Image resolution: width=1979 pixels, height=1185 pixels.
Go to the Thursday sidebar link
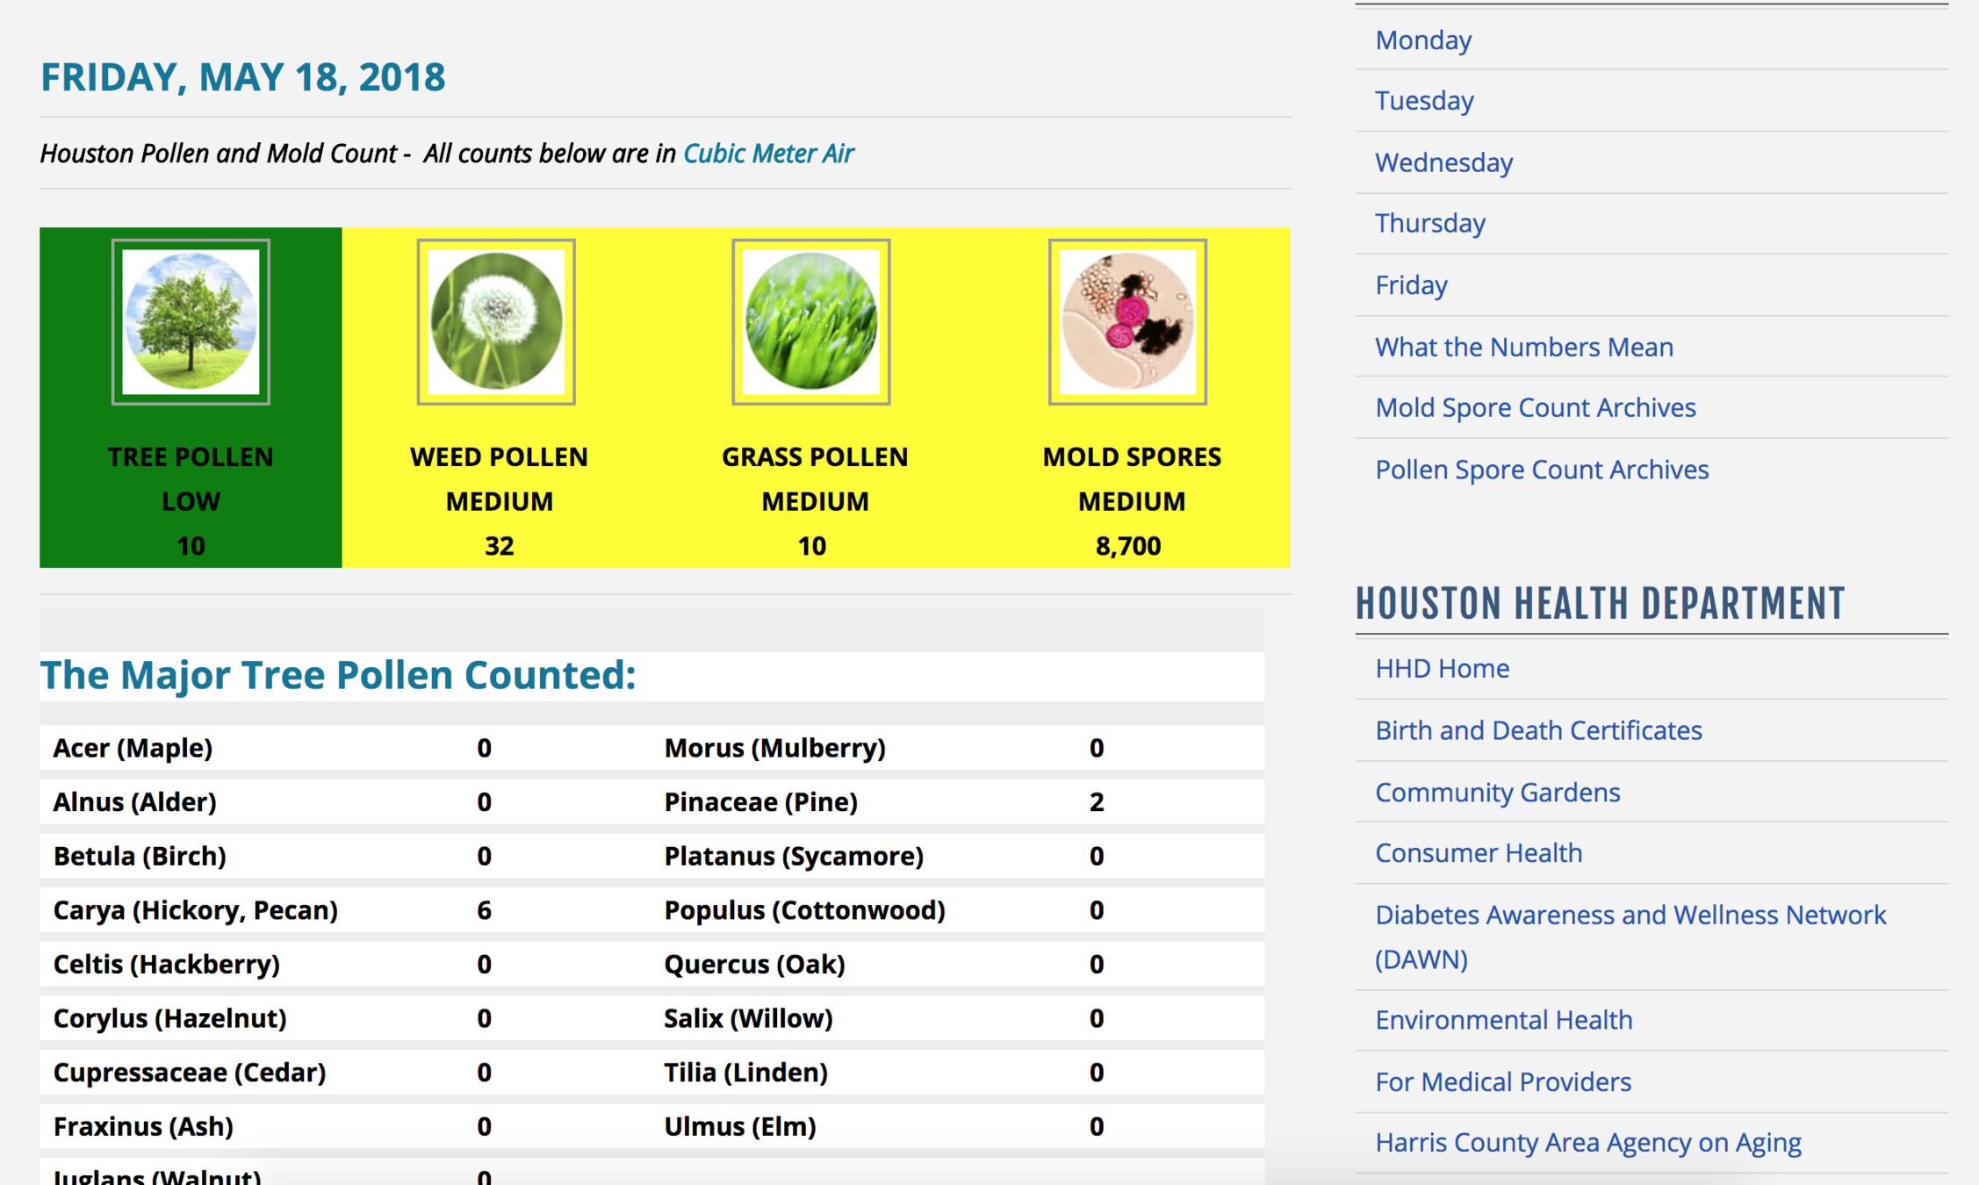[1429, 223]
